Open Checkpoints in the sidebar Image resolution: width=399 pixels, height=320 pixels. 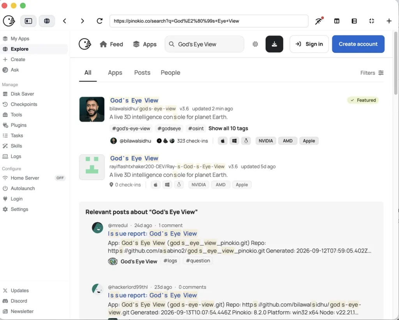(34, 104)
